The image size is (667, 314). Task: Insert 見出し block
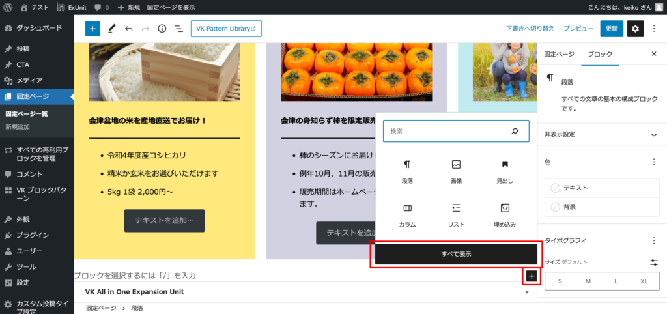tap(505, 172)
